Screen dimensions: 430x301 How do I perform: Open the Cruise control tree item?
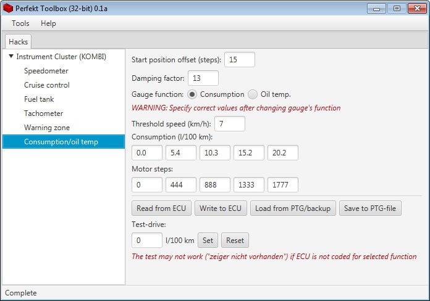click(x=47, y=85)
